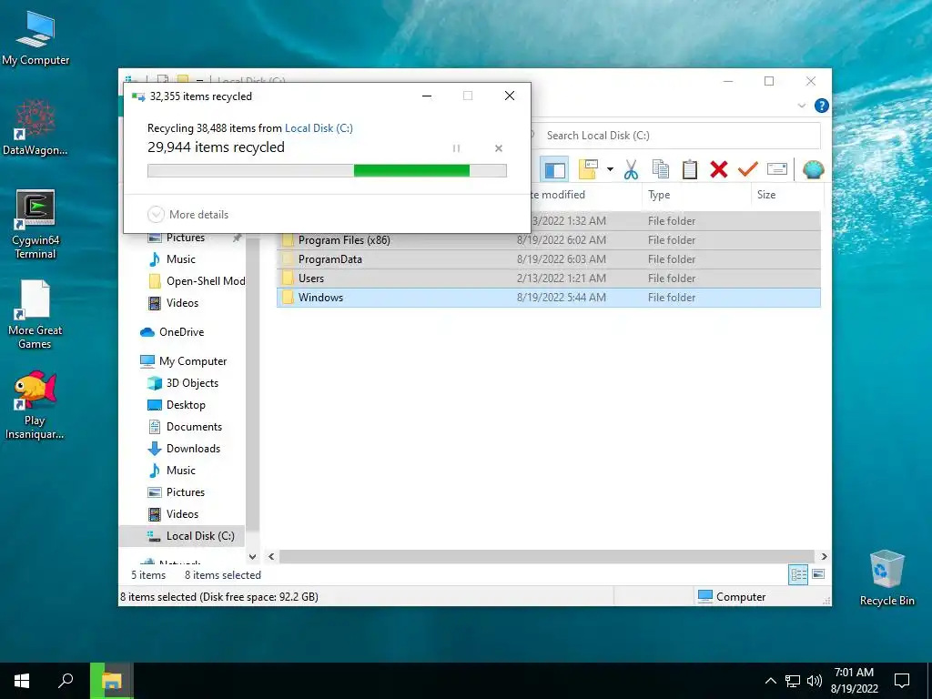Click the Paste clipboard icon
Image resolution: width=932 pixels, height=699 pixels.
[x=690, y=170]
